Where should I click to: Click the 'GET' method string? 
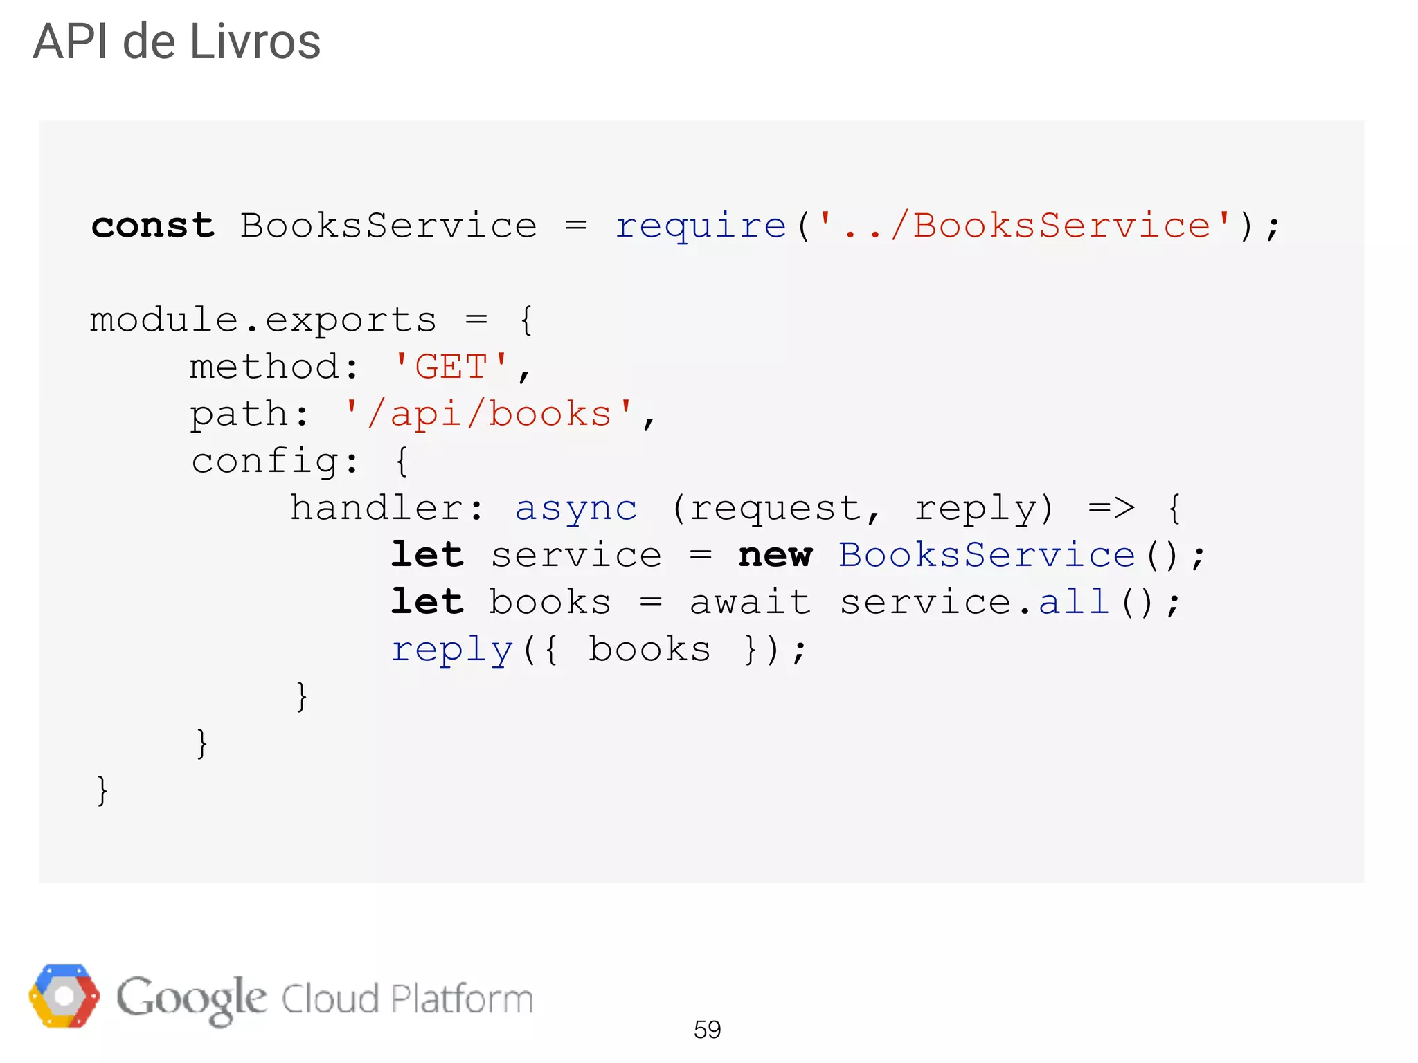point(451,366)
